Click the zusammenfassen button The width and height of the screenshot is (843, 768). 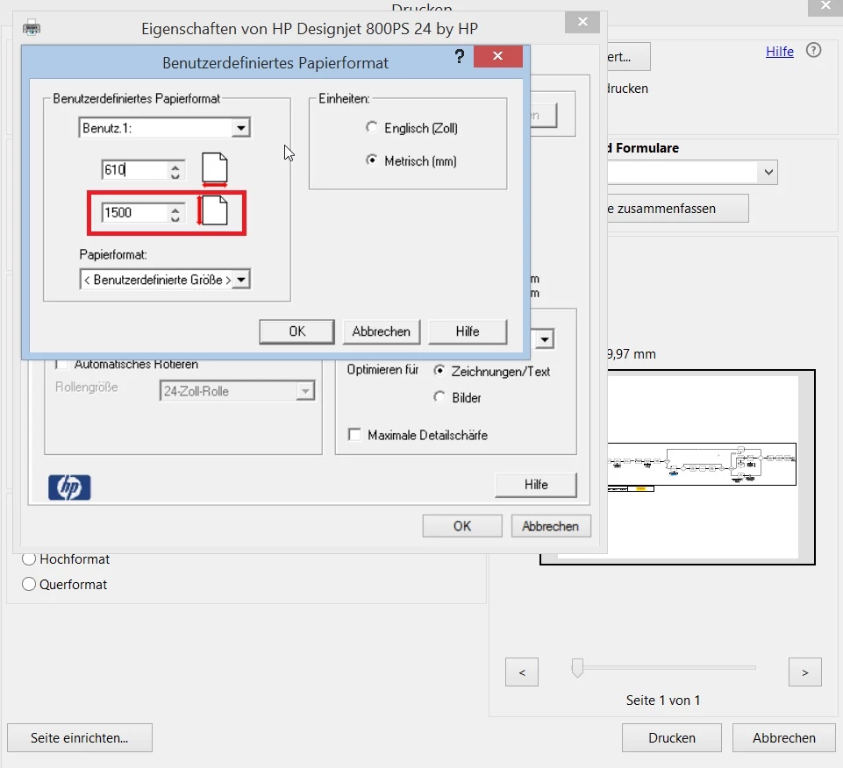point(677,209)
